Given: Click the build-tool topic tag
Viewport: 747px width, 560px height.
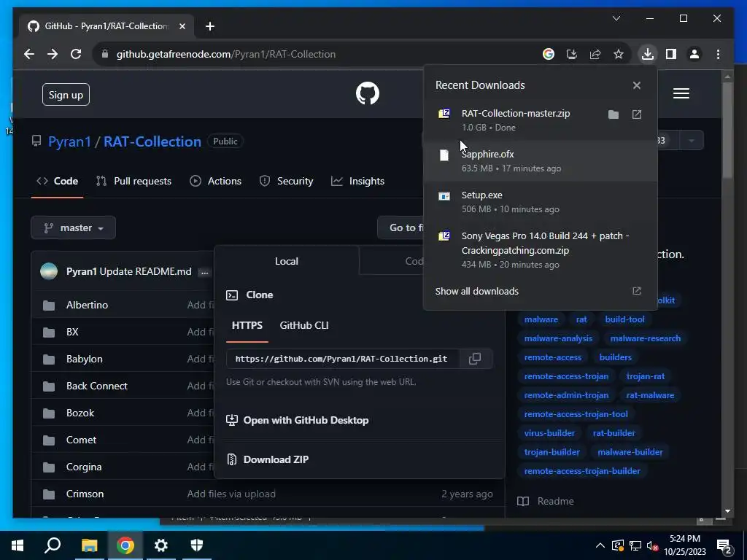Looking at the screenshot, I should [624, 319].
